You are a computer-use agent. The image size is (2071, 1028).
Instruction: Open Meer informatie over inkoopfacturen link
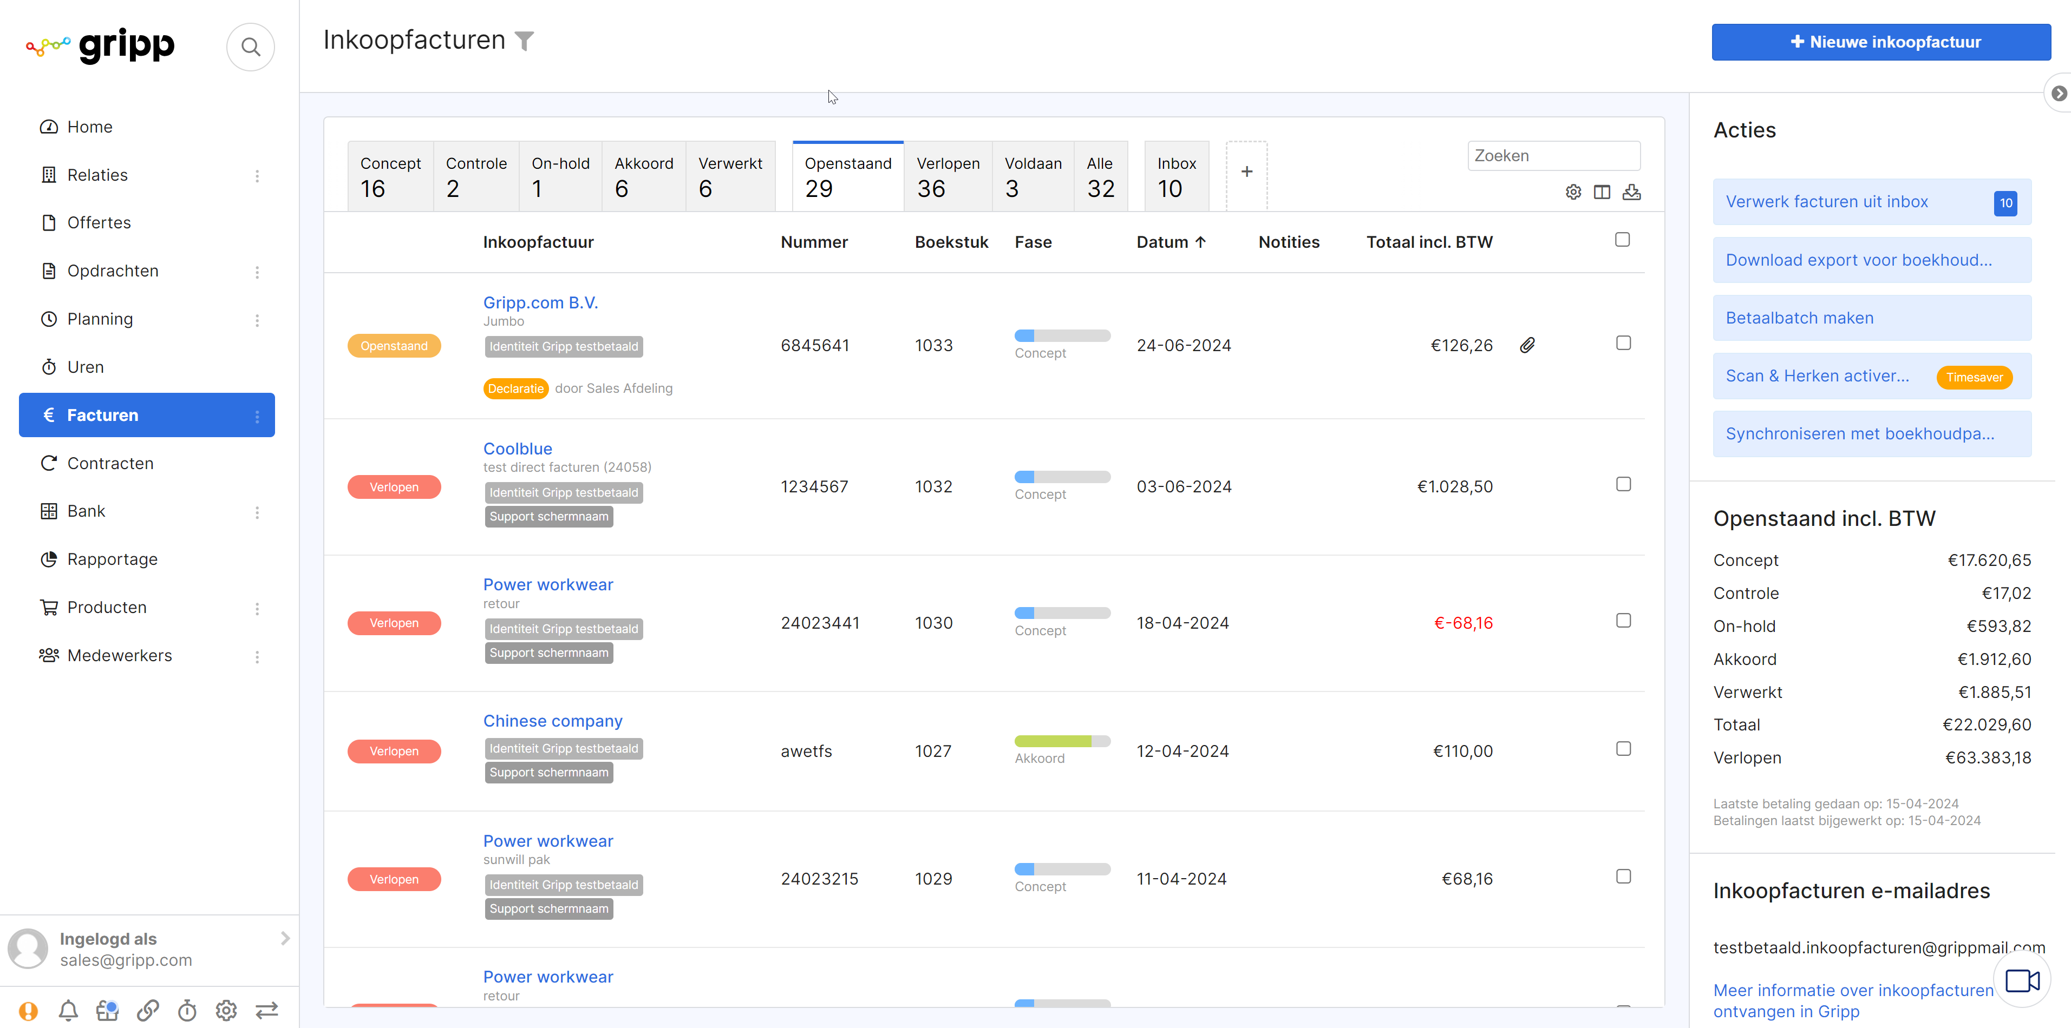coord(1853,1001)
